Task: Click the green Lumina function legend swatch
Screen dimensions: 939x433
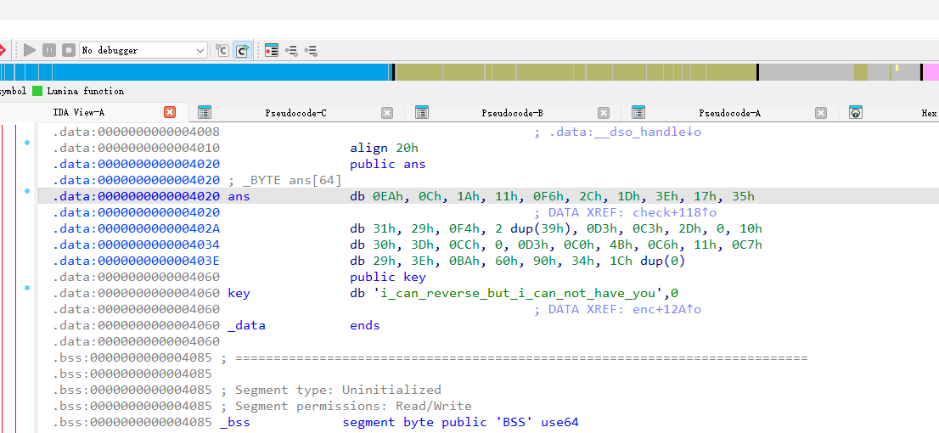Action: [x=37, y=91]
